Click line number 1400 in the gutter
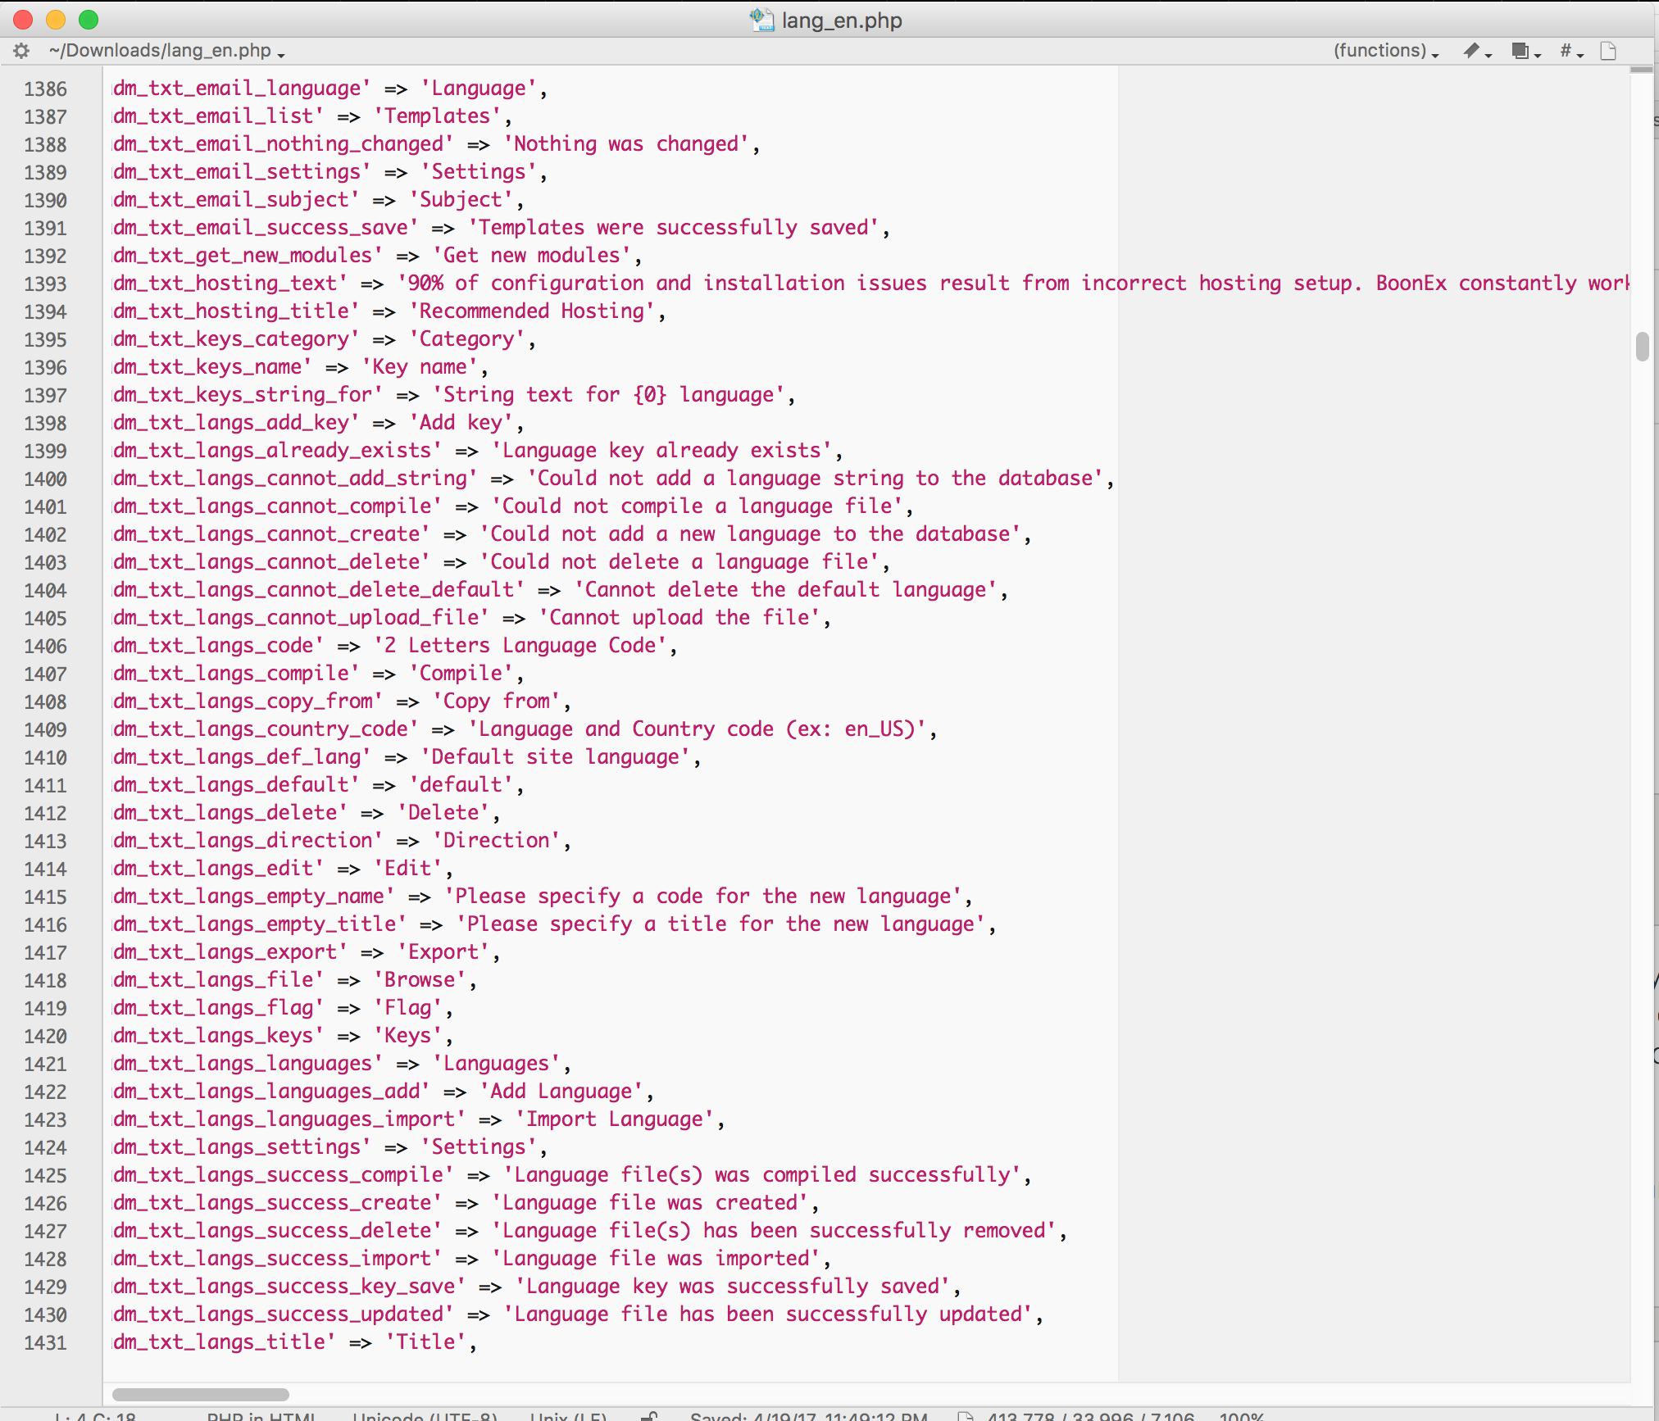Image resolution: width=1659 pixels, height=1421 pixels. pyautogui.click(x=46, y=479)
